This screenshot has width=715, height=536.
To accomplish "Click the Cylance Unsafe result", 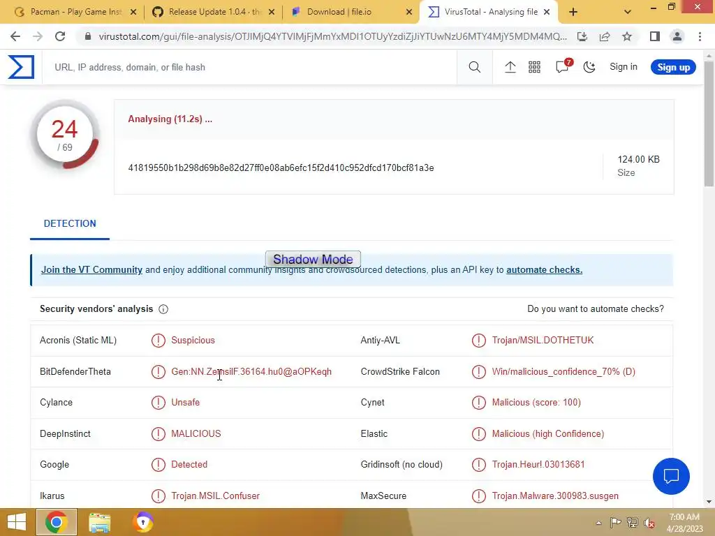I will point(185,403).
